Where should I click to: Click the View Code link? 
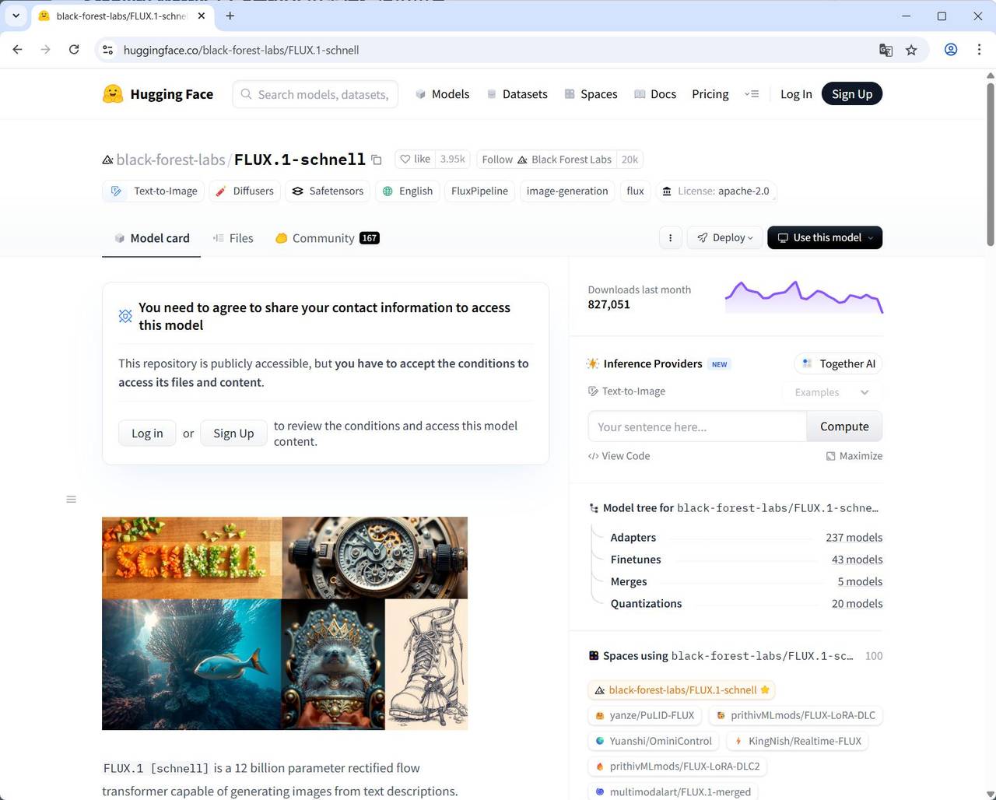point(619,456)
